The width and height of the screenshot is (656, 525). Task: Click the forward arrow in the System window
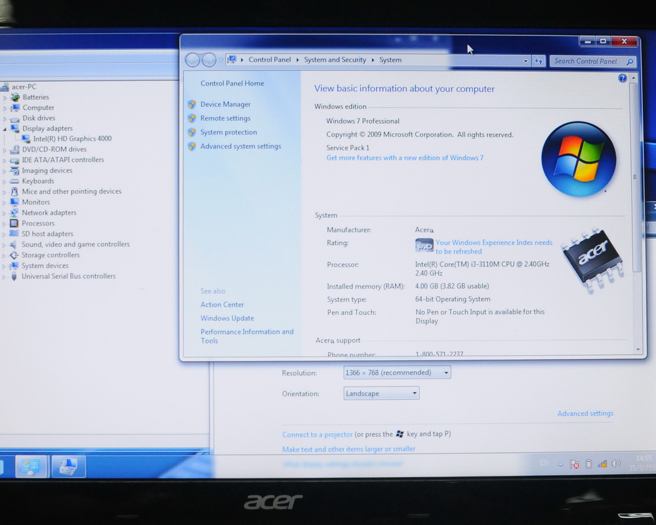(x=209, y=60)
